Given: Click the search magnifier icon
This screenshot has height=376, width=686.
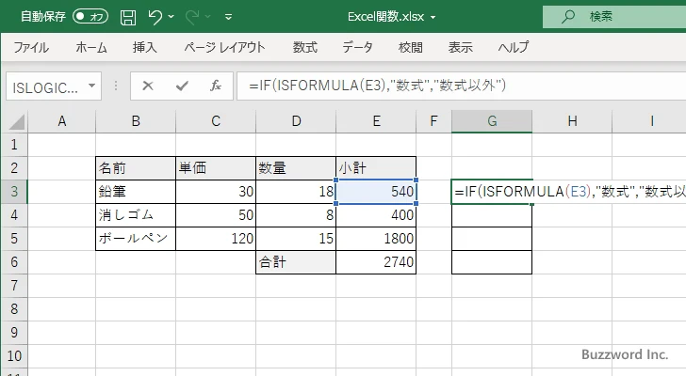Looking at the screenshot, I should click(x=568, y=17).
